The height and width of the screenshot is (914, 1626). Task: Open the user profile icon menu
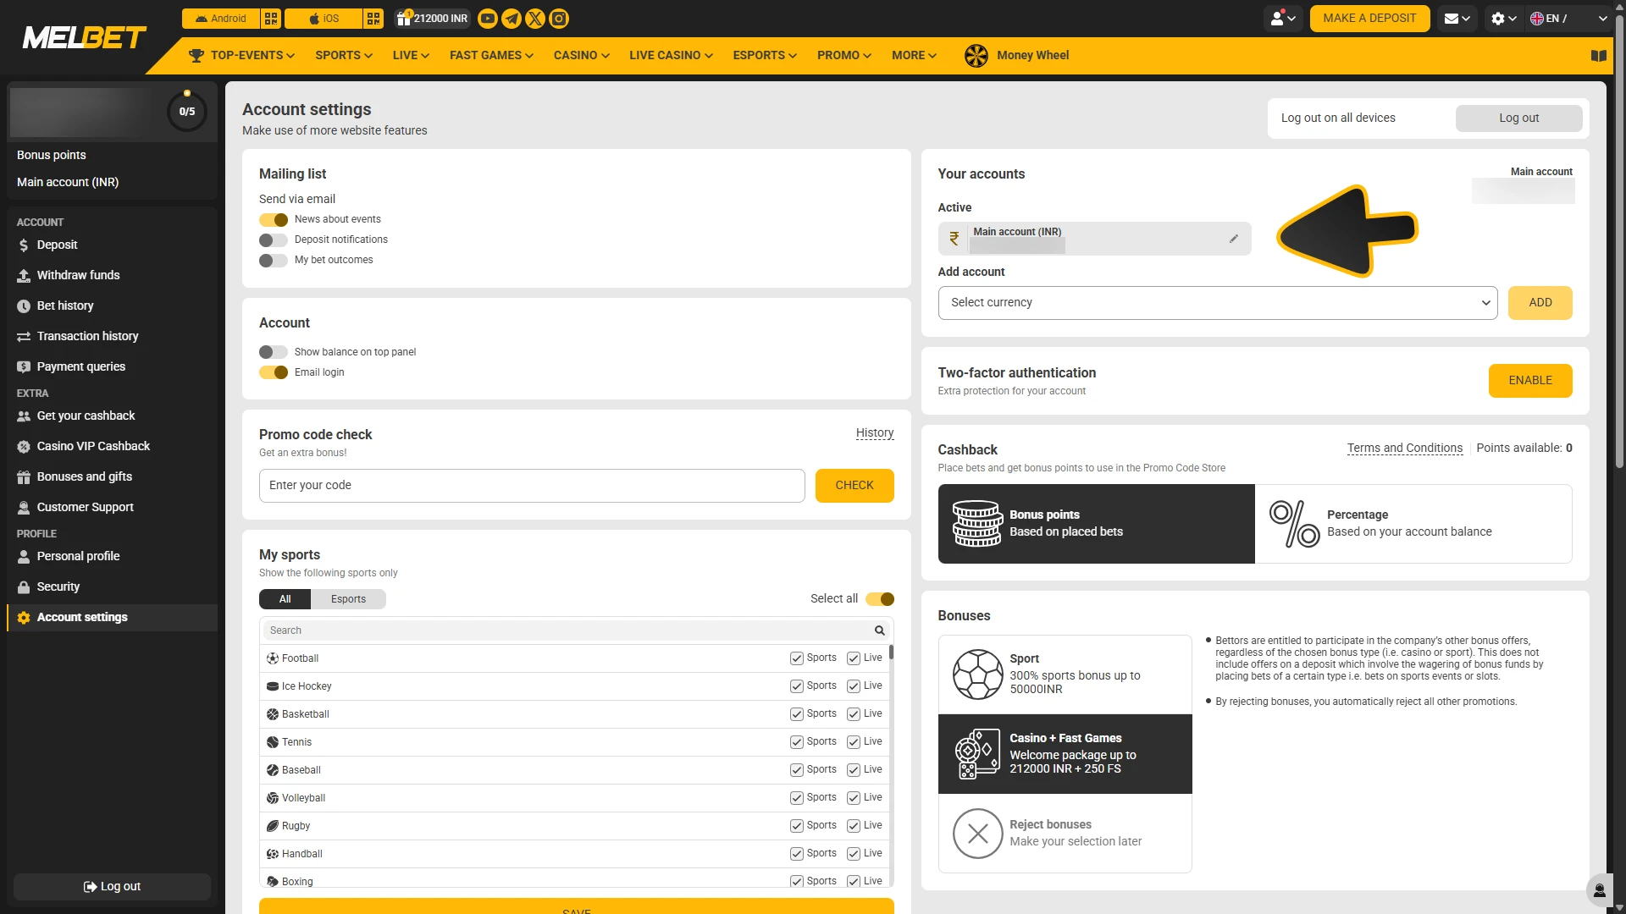coord(1283,19)
